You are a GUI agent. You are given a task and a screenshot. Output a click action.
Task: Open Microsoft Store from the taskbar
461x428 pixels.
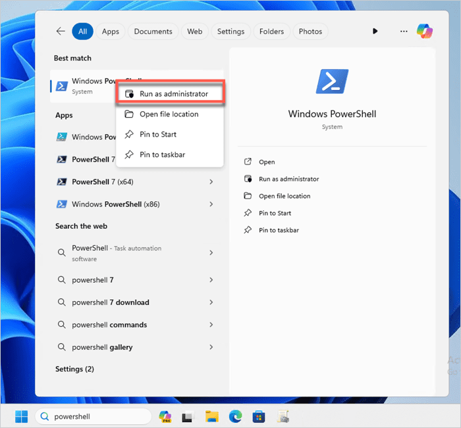[x=259, y=417]
